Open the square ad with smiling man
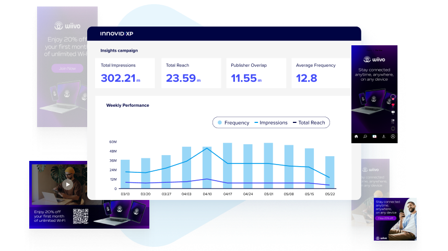This screenshot has width=448, height=251. coord(395,219)
